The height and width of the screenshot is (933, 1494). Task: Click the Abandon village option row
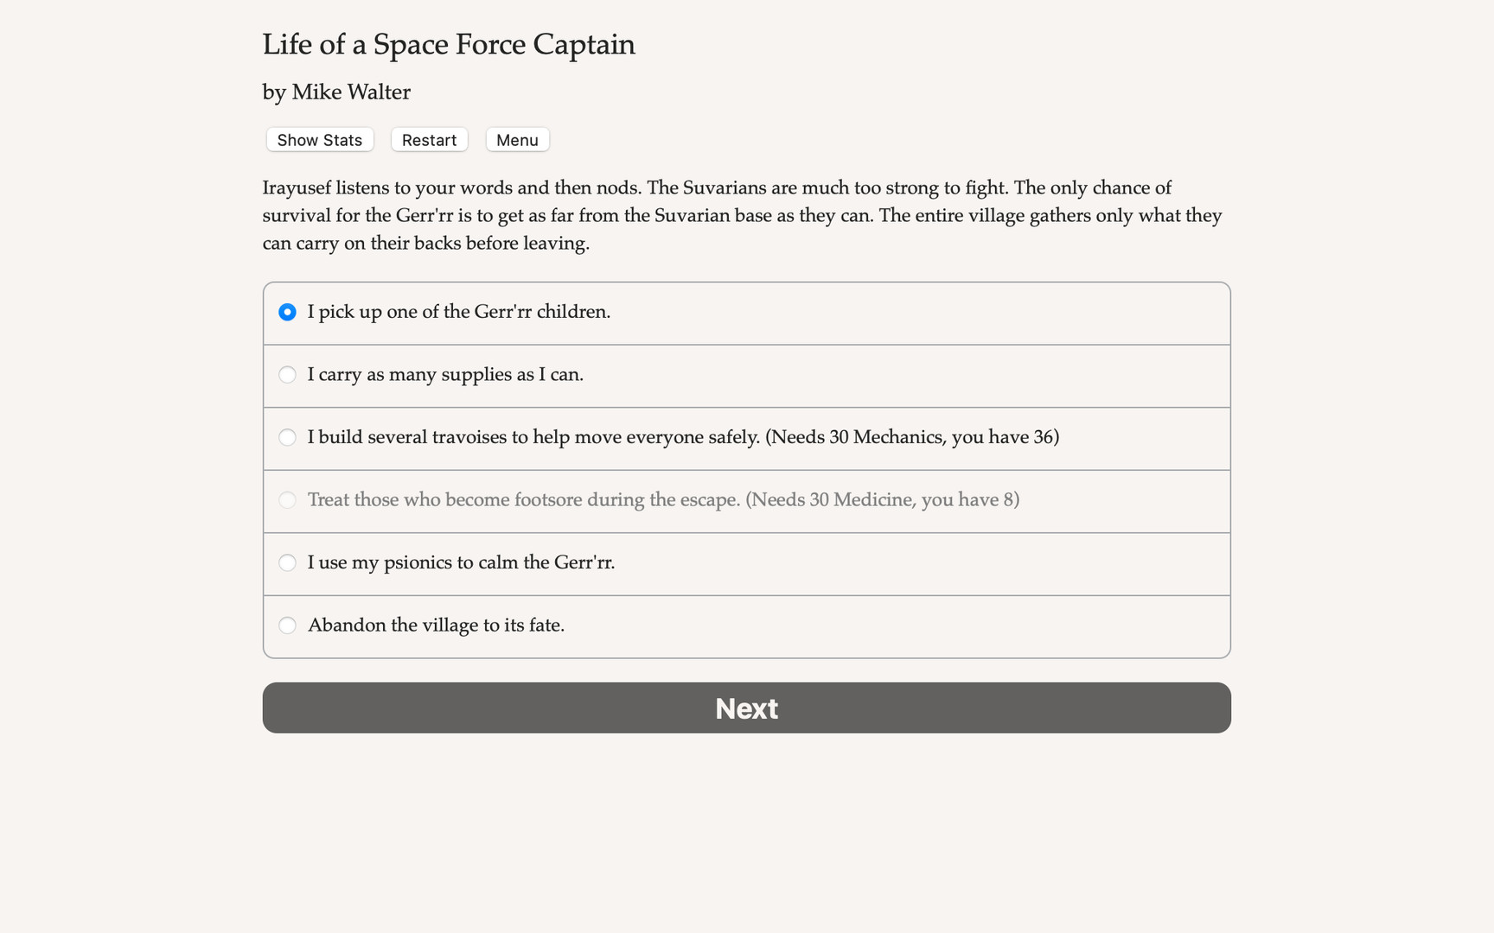pos(746,626)
